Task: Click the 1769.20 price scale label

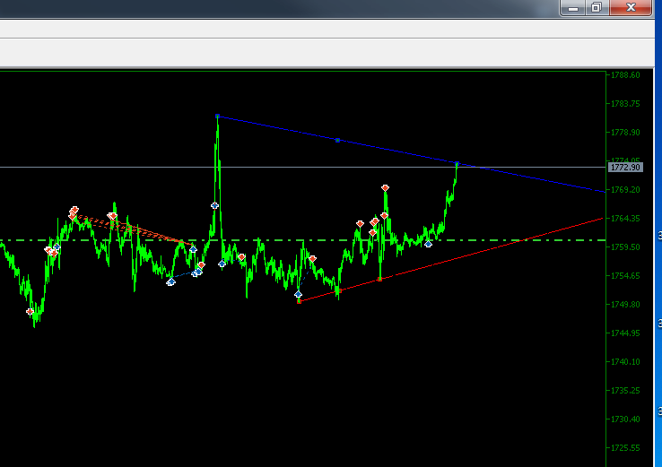Action: 625,190
